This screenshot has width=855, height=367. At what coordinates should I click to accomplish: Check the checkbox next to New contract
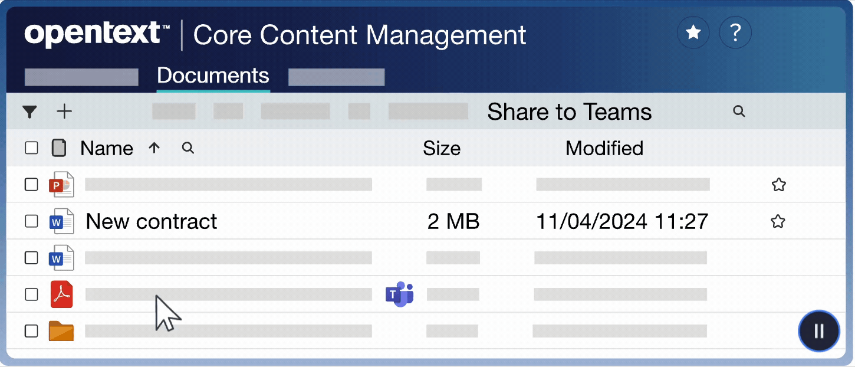(31, 221)
